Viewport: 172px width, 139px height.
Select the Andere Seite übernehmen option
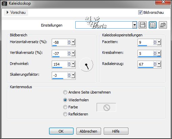tap(65, 92)
